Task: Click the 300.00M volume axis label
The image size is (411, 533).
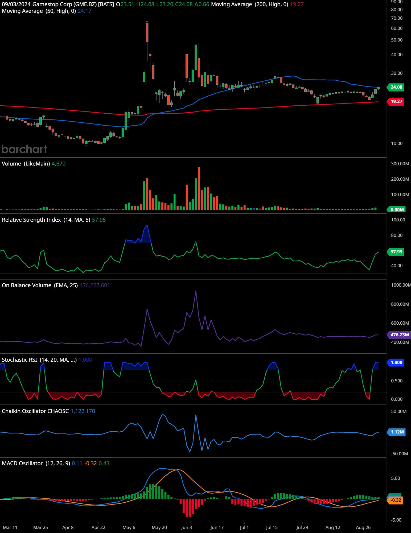Action: (400, 164)
